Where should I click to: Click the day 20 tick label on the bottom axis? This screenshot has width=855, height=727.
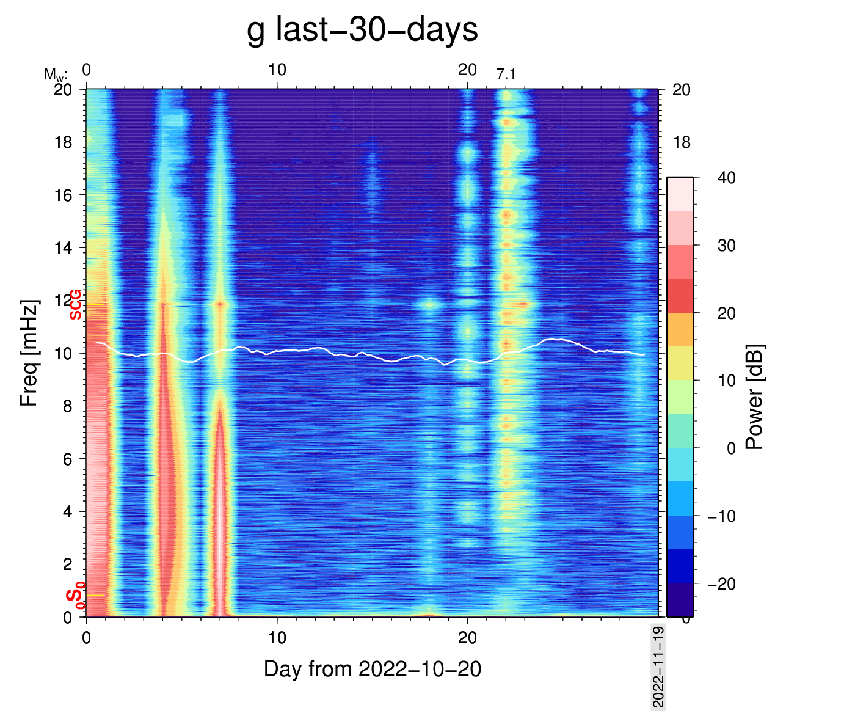467,638
